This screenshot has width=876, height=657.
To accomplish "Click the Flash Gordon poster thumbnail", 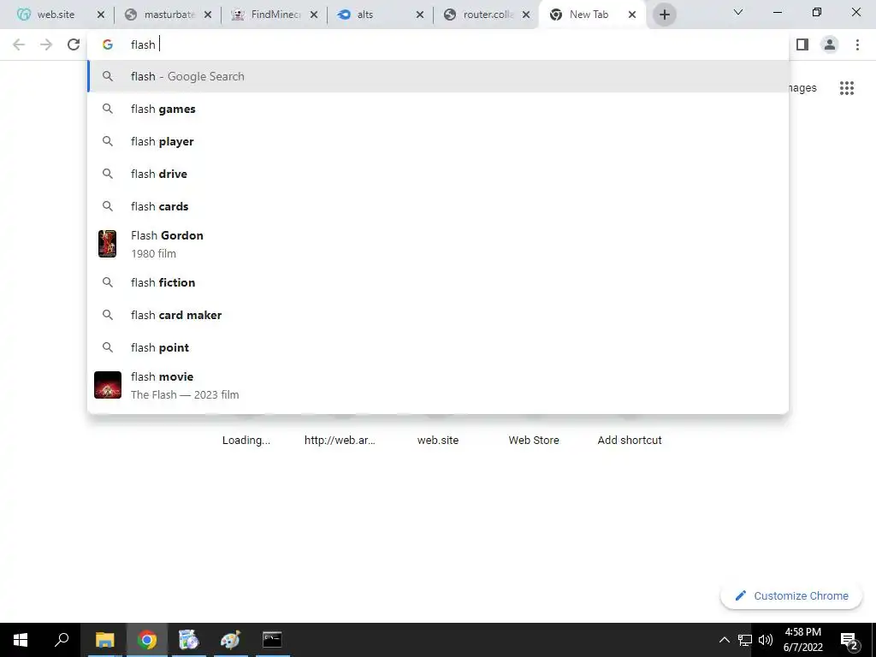I will click(x=107, y=244).
